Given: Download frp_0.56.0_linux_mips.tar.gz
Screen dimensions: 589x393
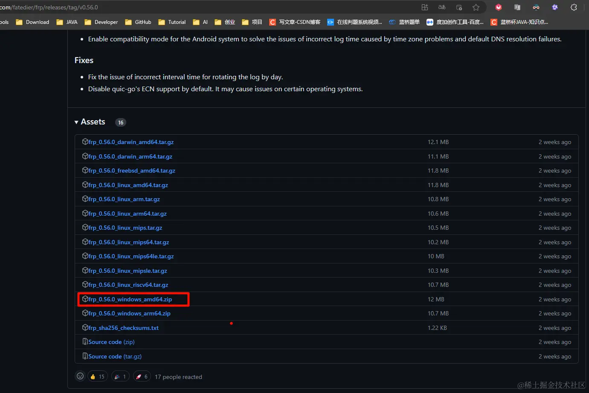Looking at the screenshot, I should point(125,228).
